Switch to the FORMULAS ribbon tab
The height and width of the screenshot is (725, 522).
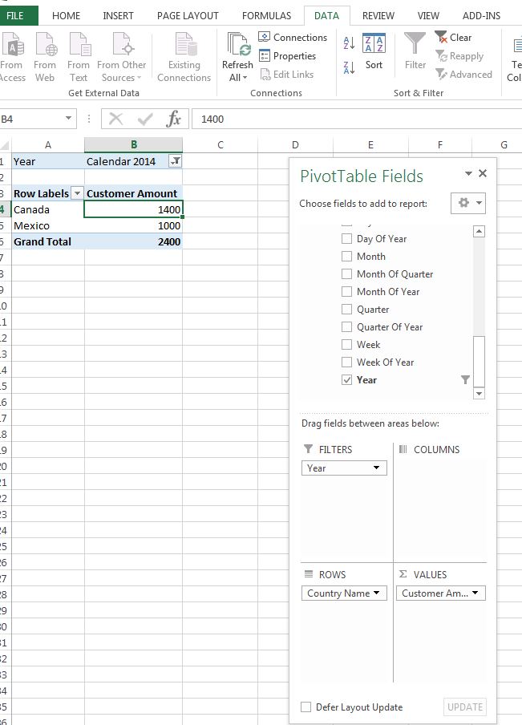pos(266,15)
